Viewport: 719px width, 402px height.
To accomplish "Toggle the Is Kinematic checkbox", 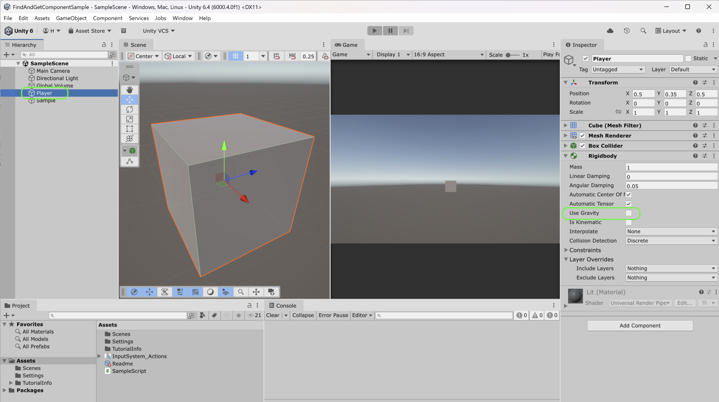I will coord(629,222).
